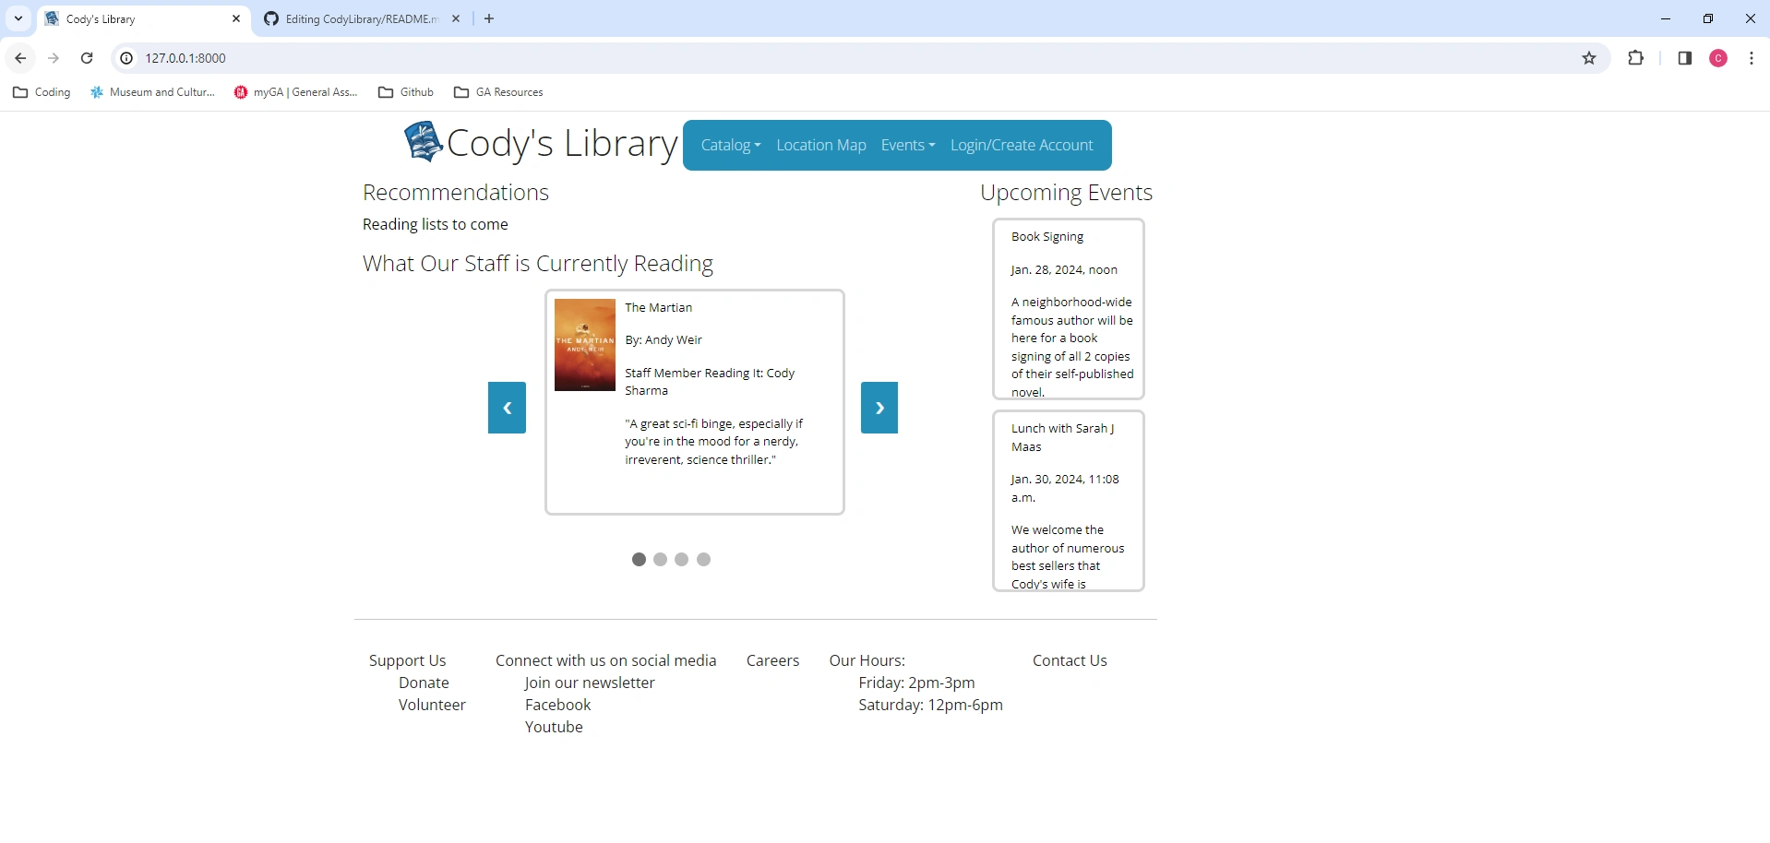The height and width of the screenshot is (843, 1770).
Task: Click the Donate footer link
Action: click(x=424, y=683)
